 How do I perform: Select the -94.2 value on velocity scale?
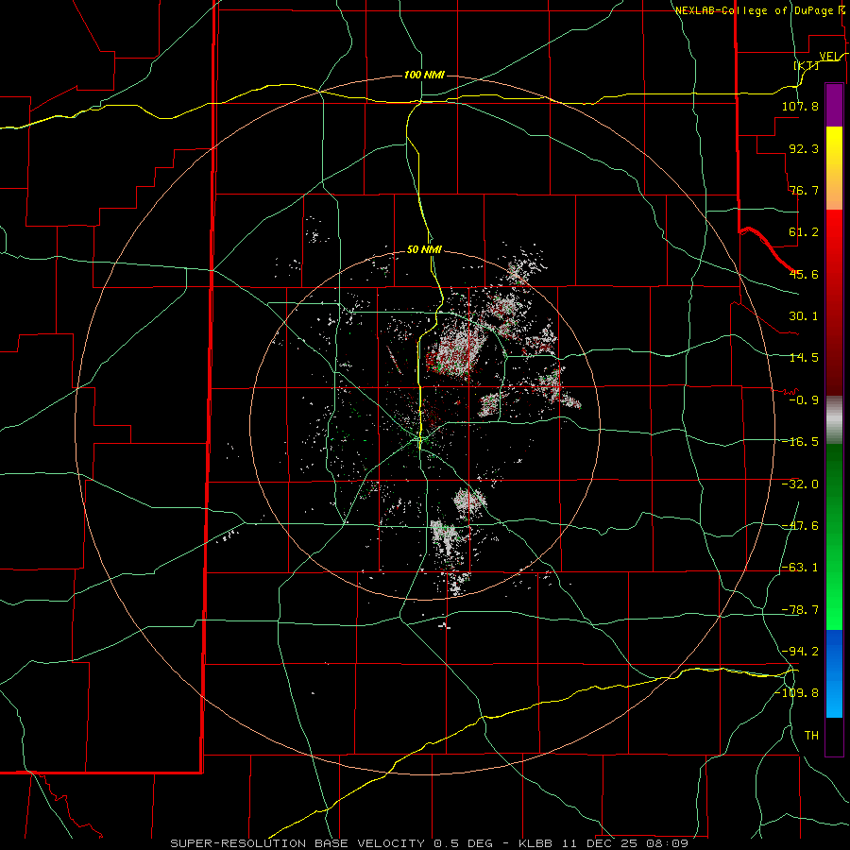[x=800, y=651]
